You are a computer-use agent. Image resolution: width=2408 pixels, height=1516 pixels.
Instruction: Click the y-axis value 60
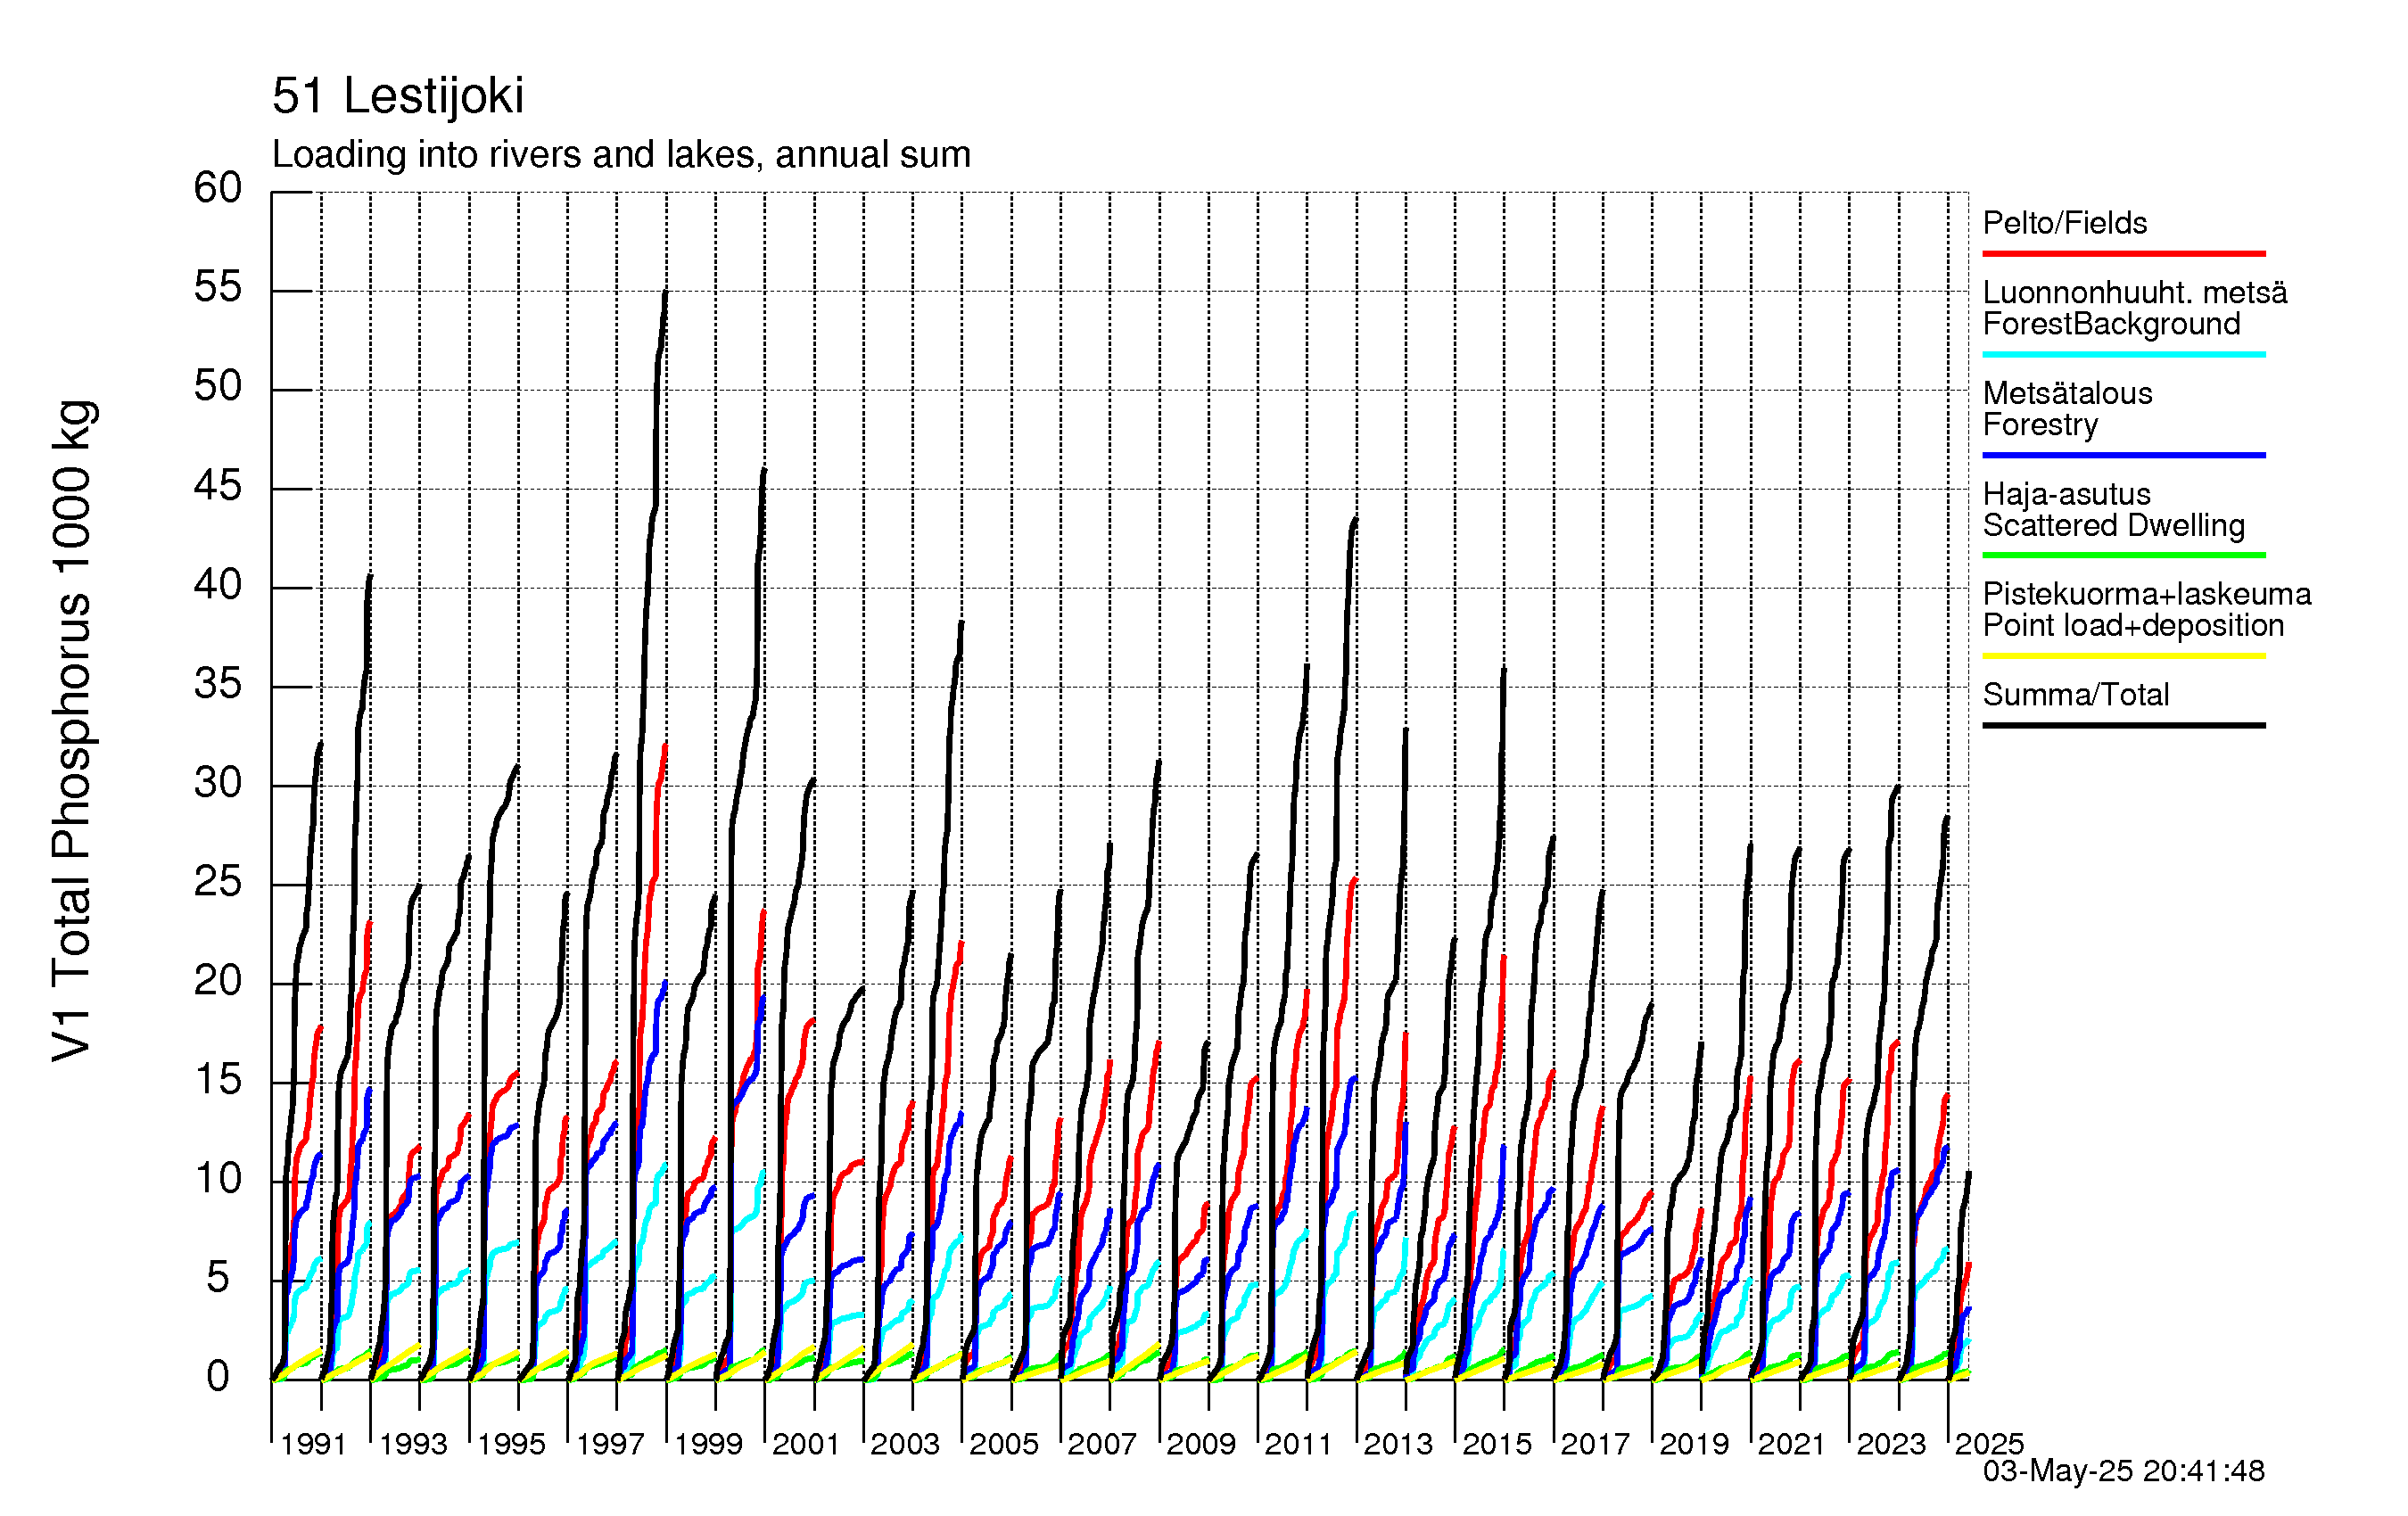coord(218,188)
